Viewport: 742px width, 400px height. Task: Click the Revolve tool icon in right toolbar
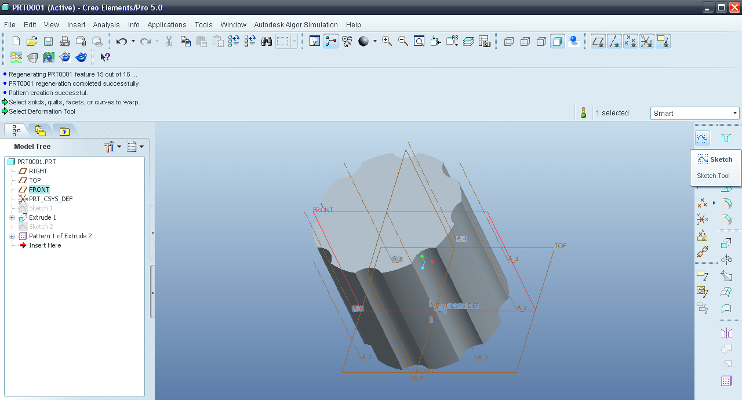[x=726, y=260]
